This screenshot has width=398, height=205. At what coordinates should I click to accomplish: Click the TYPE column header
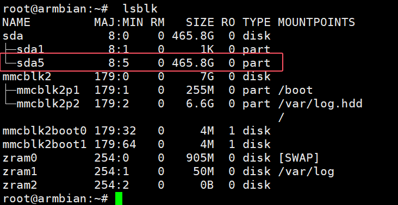[257, 23]
